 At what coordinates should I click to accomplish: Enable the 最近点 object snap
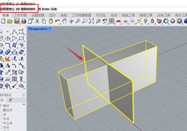(x=1, y=110)
